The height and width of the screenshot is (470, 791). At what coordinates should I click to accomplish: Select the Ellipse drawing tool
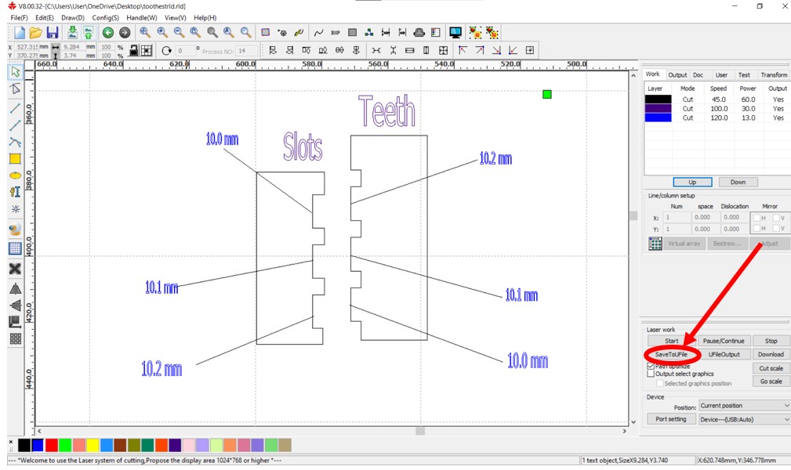tap(15, 175)
